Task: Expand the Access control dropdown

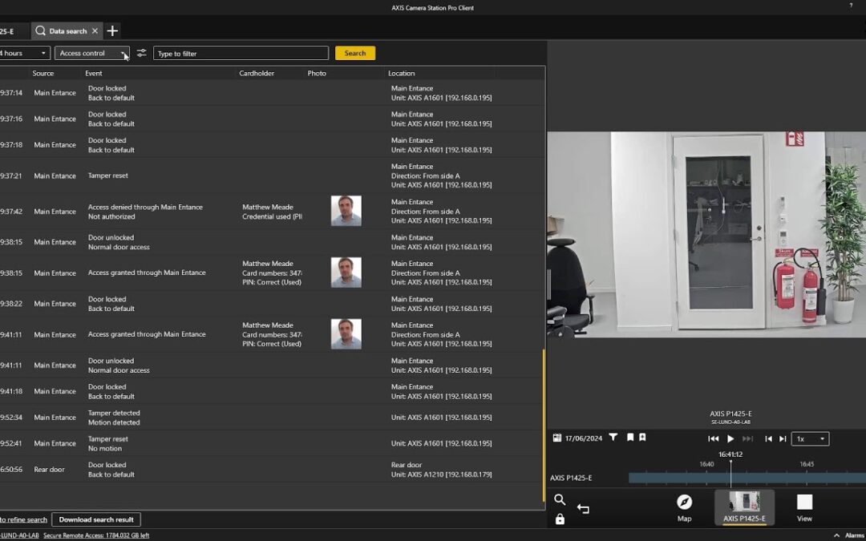Action: tap(92, 53)
